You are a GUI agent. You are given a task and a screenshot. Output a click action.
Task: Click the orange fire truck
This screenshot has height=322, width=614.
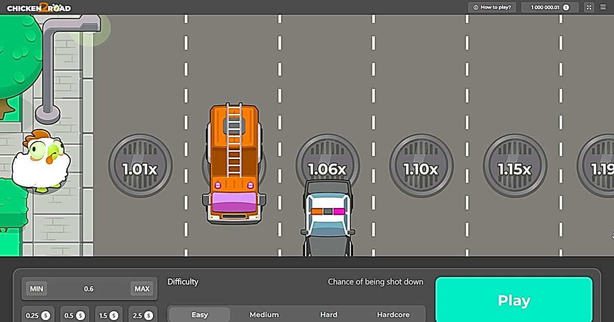[x=234, y=164]
